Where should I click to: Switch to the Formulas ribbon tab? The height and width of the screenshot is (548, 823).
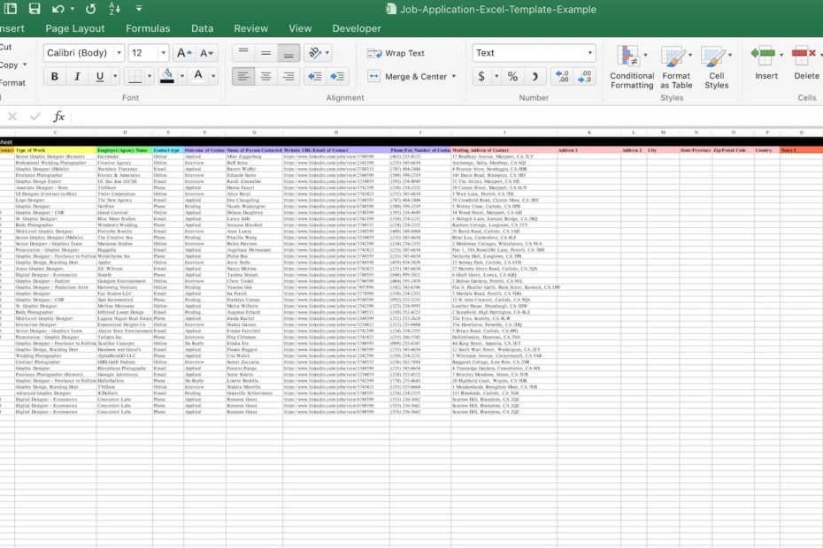(x=148, y=27)
